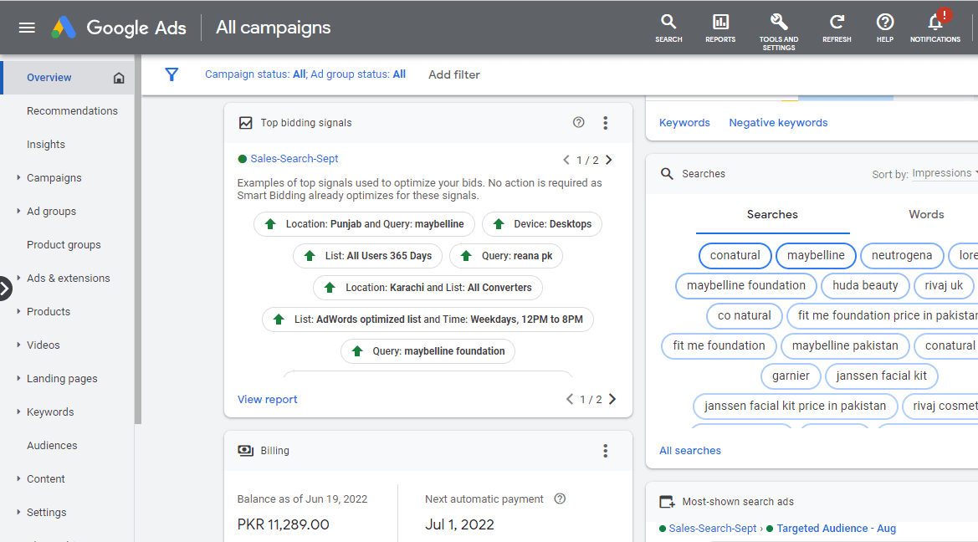Open Sales-Search-Sept campaign link in bidding signals
Viewport: 978px width, 542px height.
pyautogui.click(x=294, y=159)
